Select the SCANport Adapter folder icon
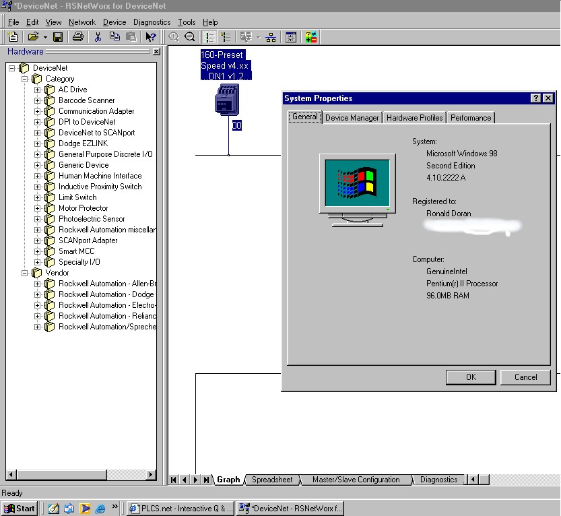The height and width of the screenshot is (516, 561). click(x=49, y=240)
